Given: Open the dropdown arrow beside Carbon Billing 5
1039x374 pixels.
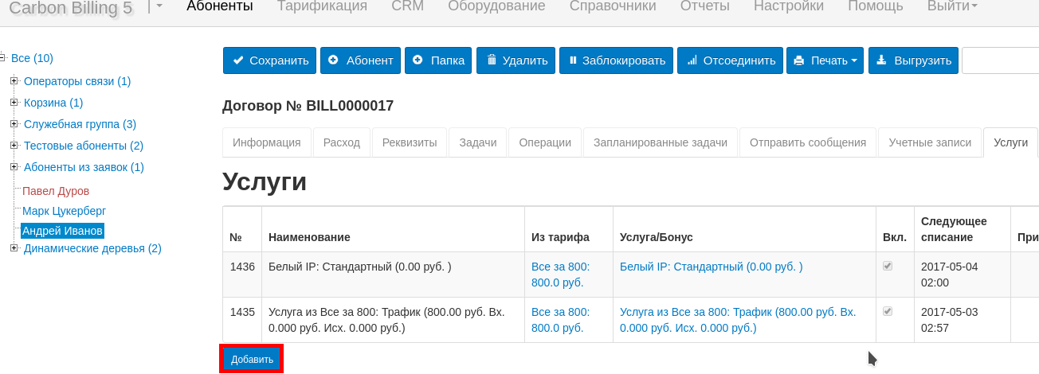Looking at the screenshot, I should pos(159,6).
